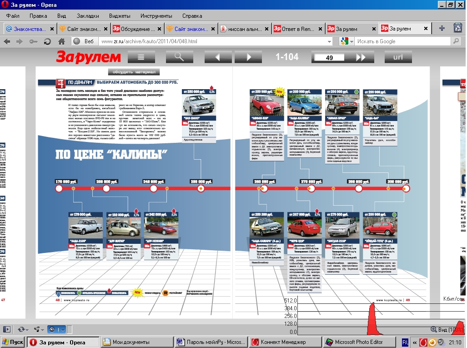The image size is (467, 348).
Task: Open the Opera Link sync menu
Action: [x=23, y=329]
